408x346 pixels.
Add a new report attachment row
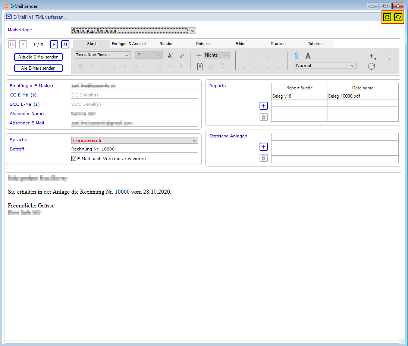pyautogui.click(x=264, y=106)
